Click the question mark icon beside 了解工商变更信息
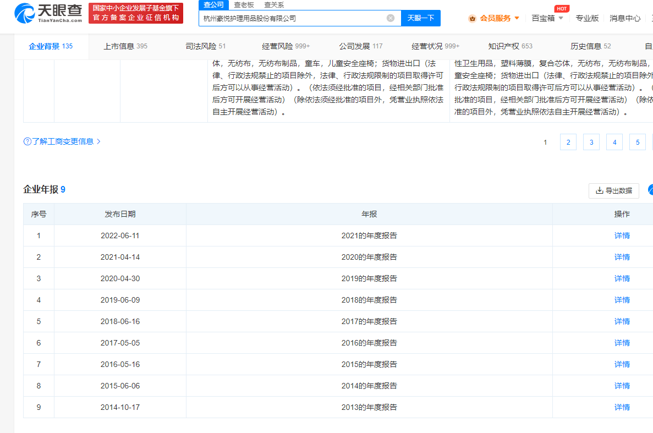 (27, 141)
